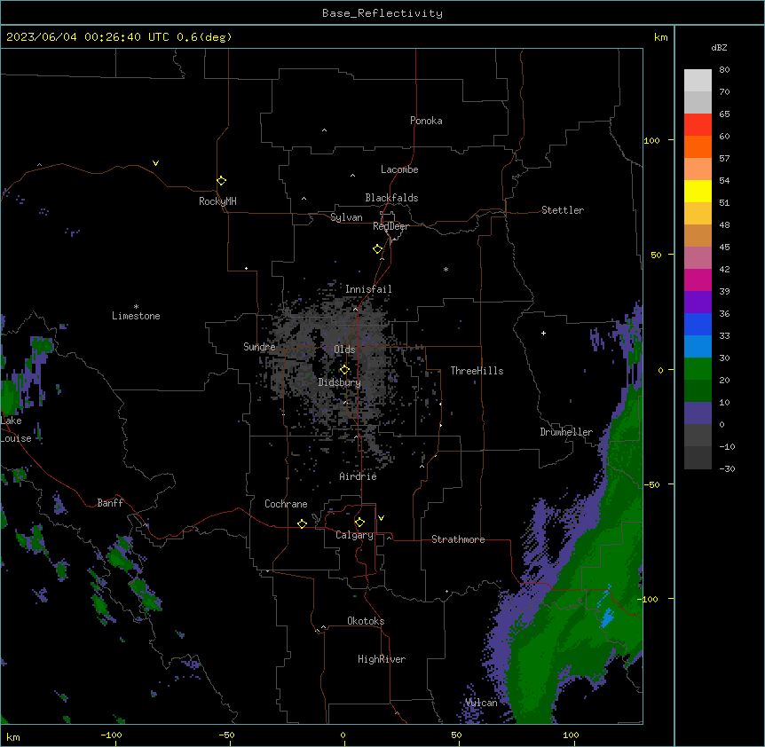Image resolution: width=765 pixels, height=747 pixels.
Task: Click the -50 tick on right vertical axis
Action: [651, 484]
